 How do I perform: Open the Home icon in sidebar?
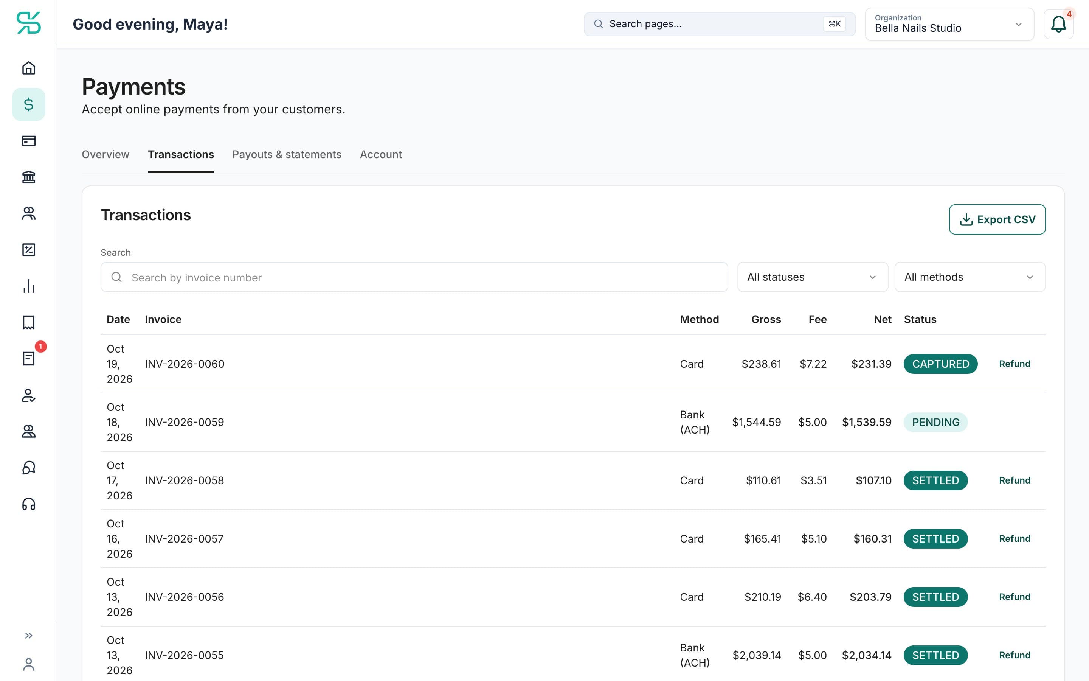[28, 68]
